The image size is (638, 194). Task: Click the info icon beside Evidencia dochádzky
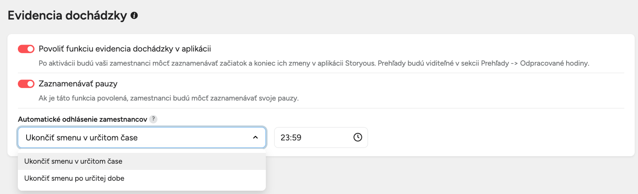coord(134,16)
